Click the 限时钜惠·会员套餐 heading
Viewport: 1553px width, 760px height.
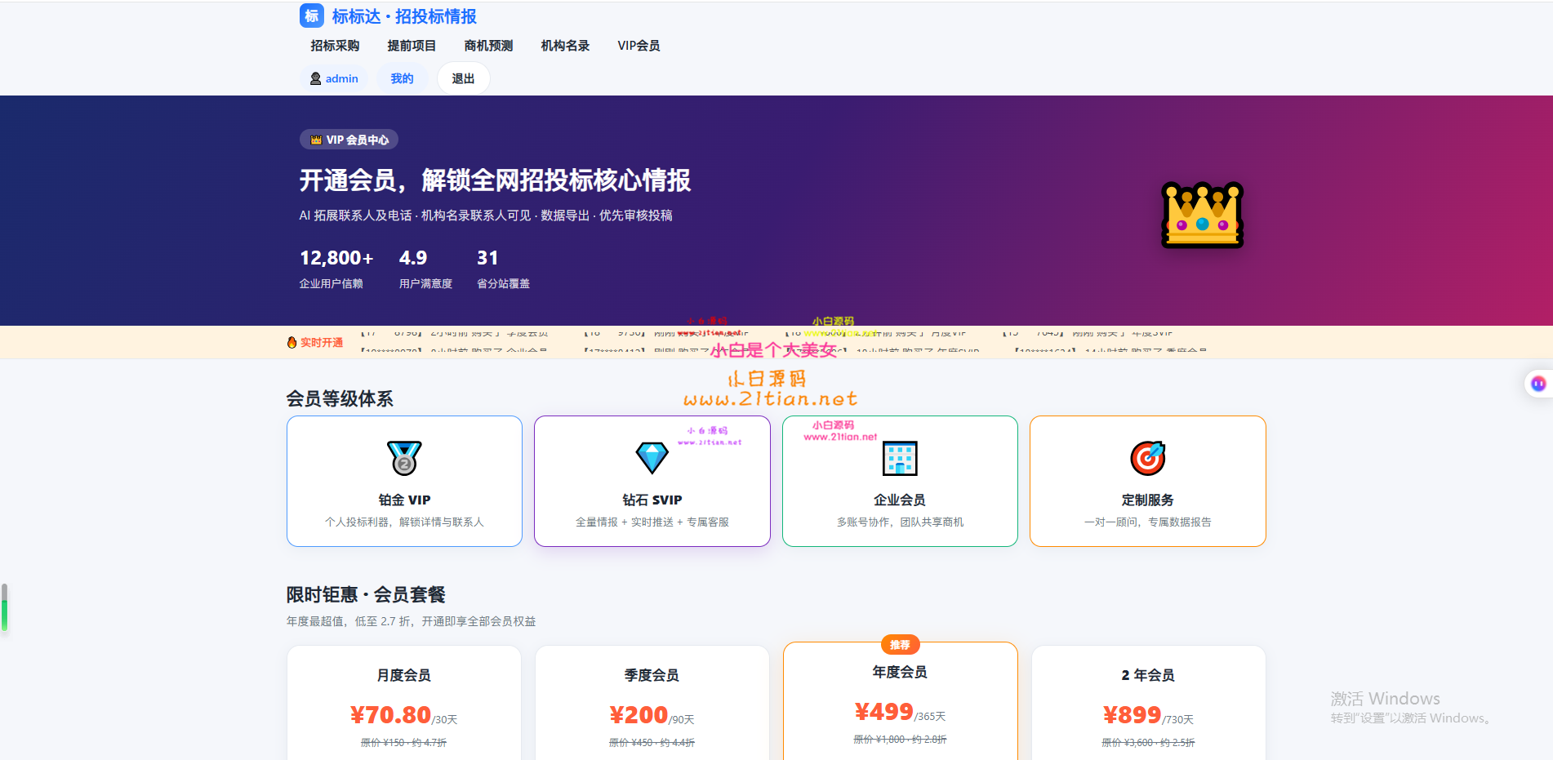tap(366, 594)
